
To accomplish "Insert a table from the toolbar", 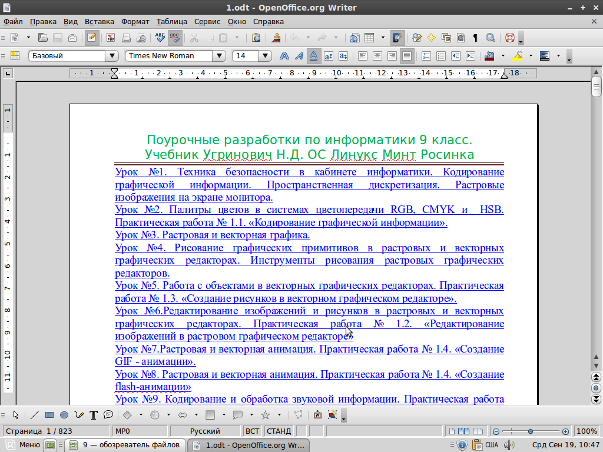I will (369, 38).
